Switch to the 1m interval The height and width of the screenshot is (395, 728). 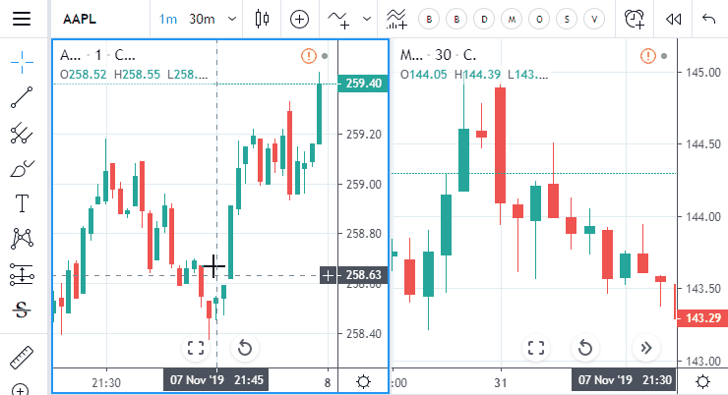[167, 19]
